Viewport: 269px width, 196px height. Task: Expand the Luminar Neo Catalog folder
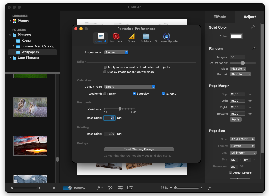[14, 46]
